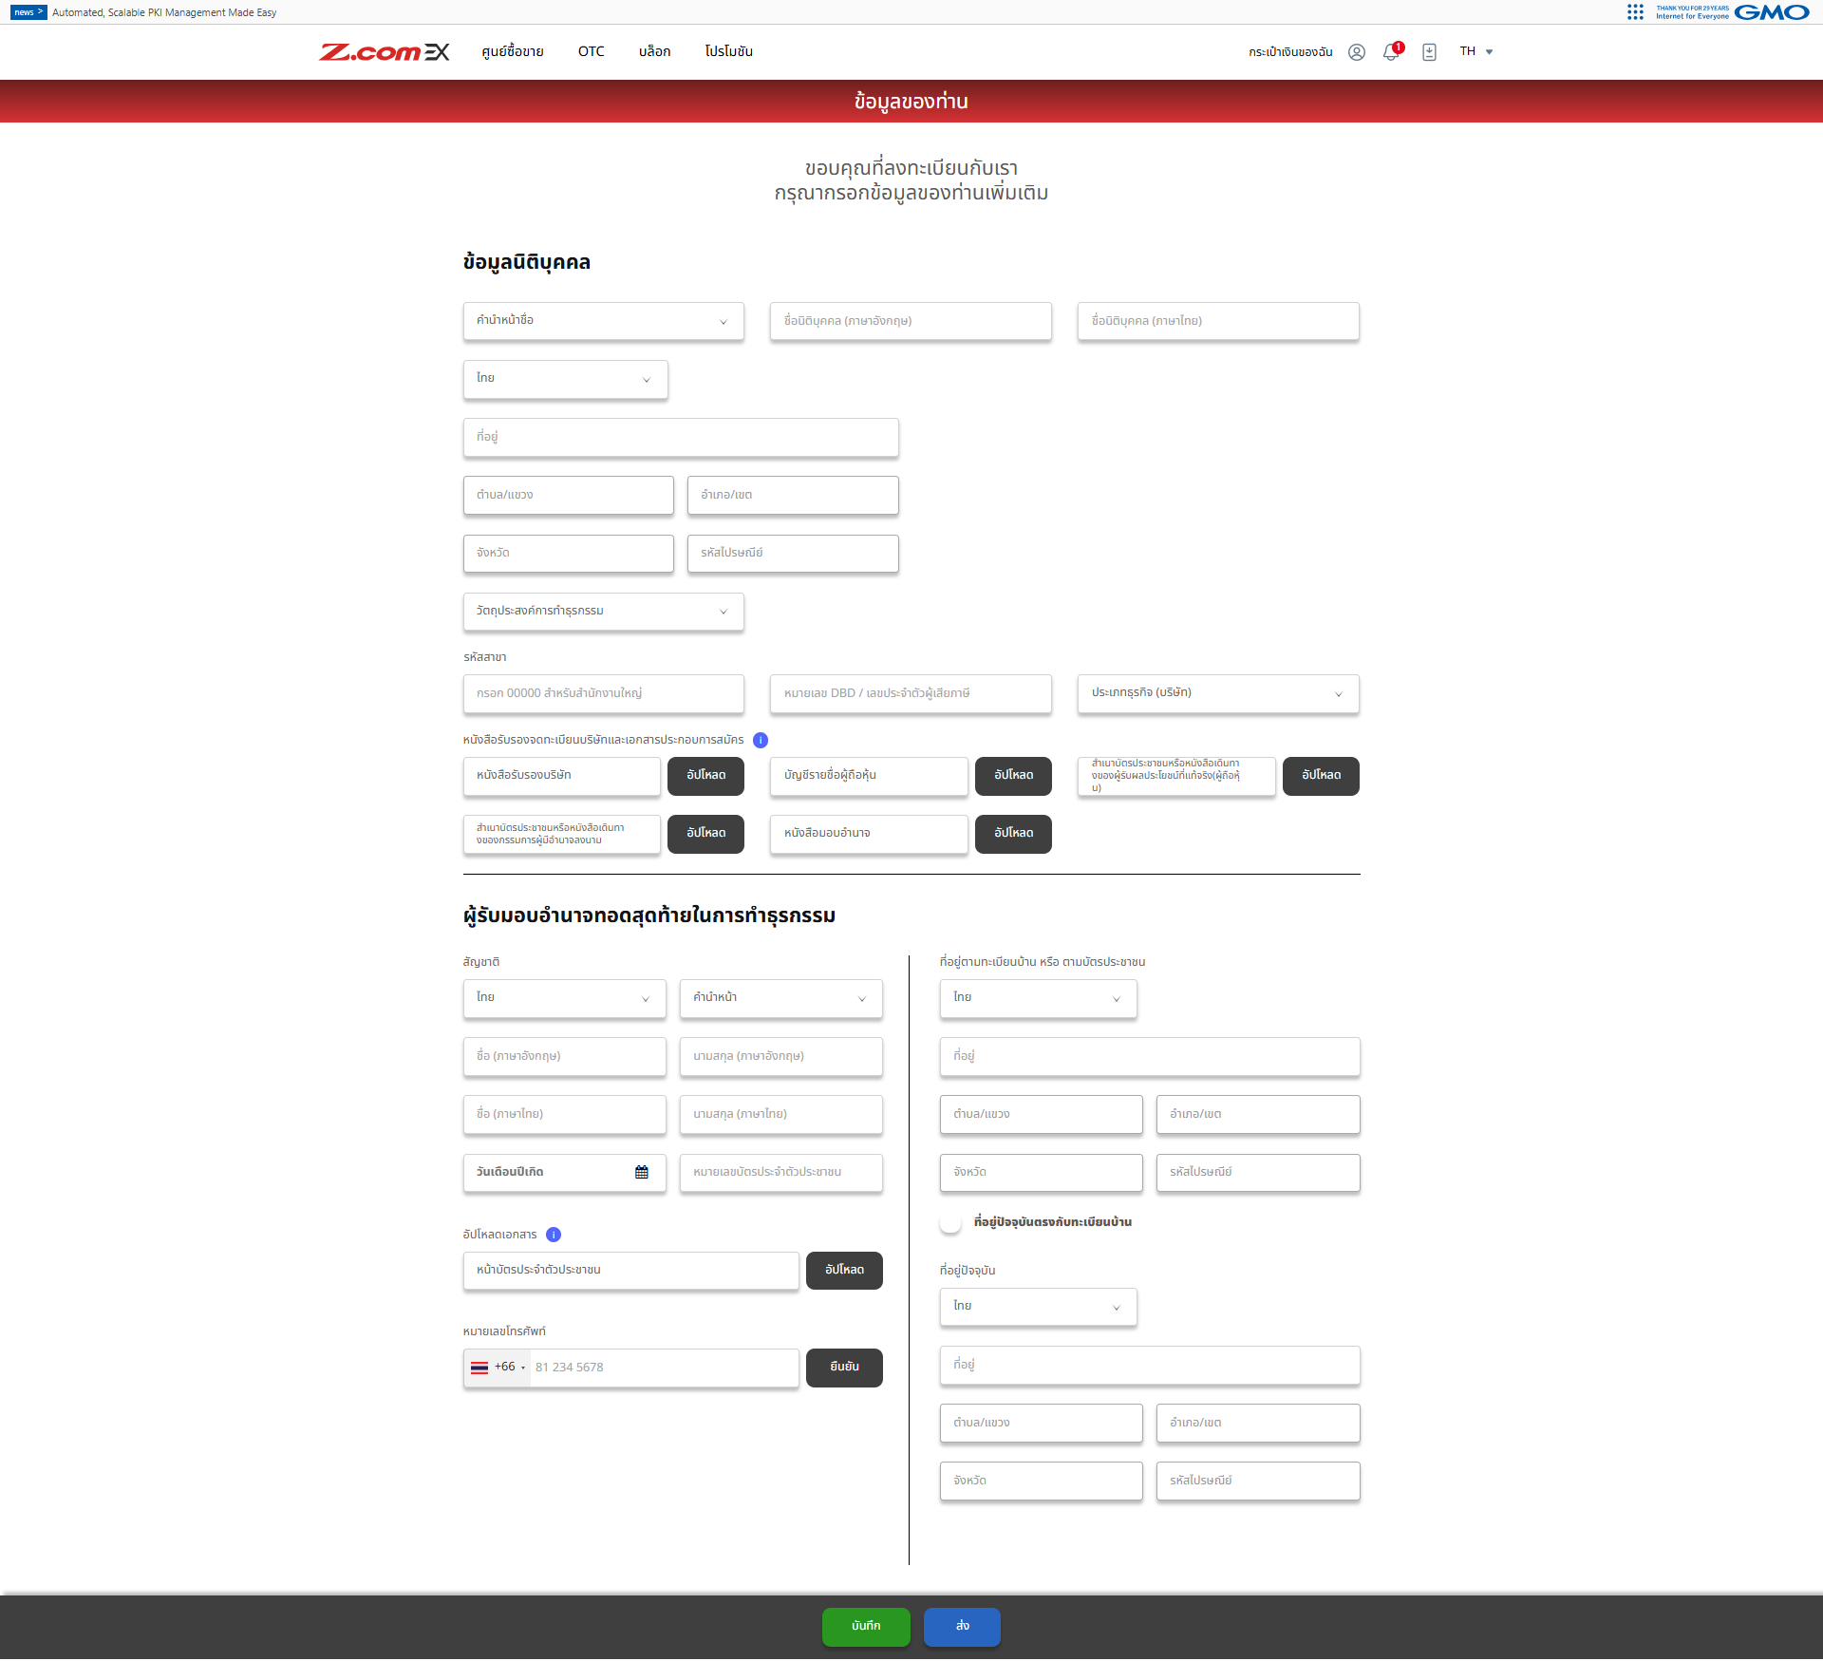Open the +66 phone country code selector

click(x=498, y=1368)
